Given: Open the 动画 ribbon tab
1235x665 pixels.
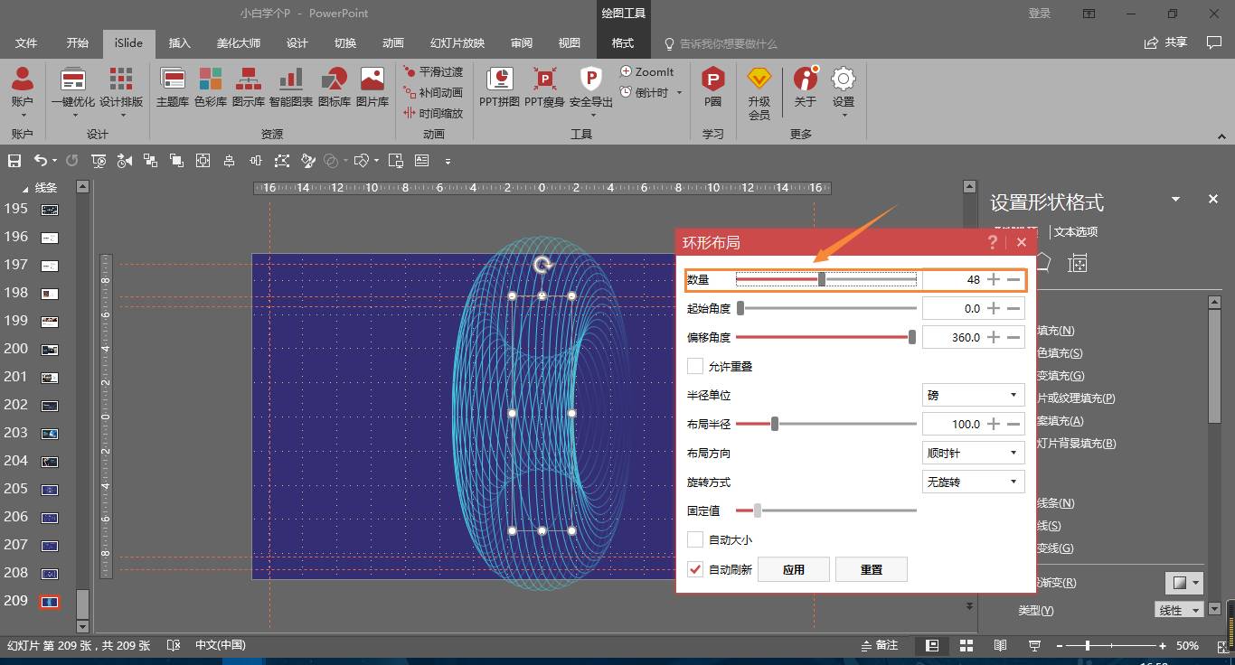Looking at the screenshot, I should (393, 43).
